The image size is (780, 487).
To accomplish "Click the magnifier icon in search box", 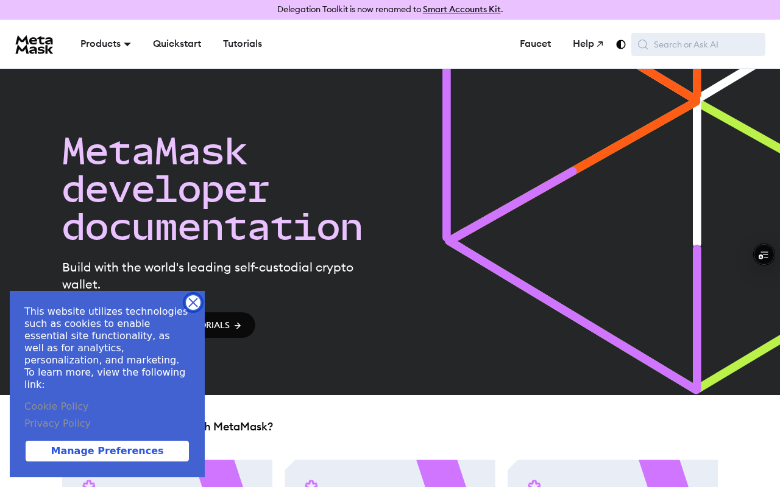I will click(643, 44).
